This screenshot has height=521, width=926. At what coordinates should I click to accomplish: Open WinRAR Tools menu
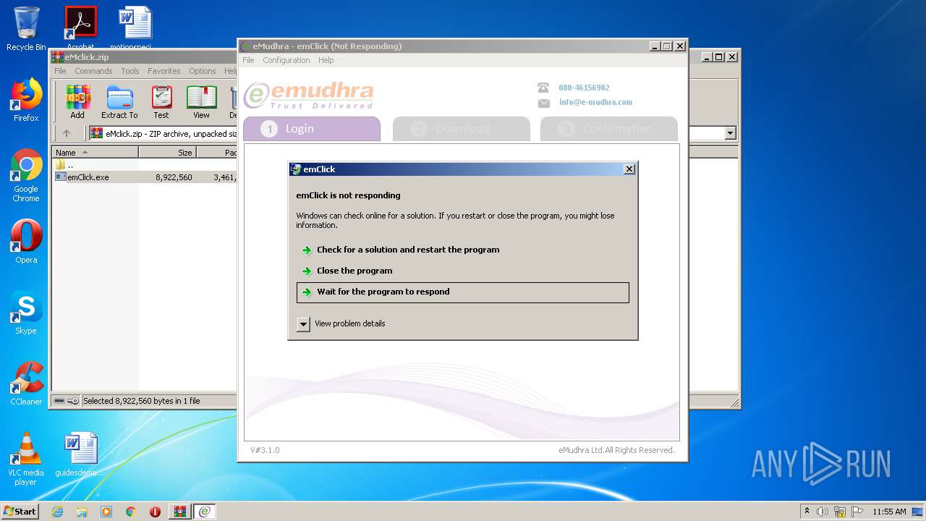(130, 71)
